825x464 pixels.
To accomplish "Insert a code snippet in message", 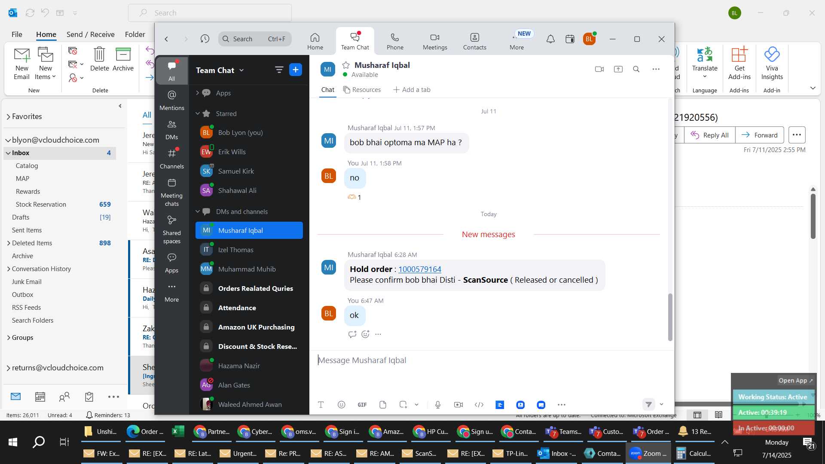I will point(479,405).
